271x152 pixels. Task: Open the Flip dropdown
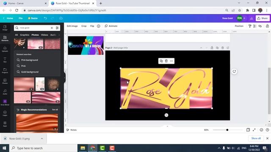coord(92,26)
